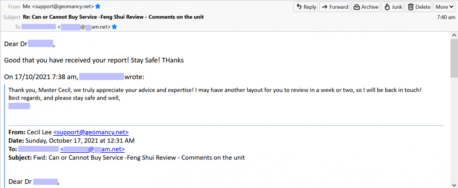This screenshot has width=458, height=188.
Task: Archive the open message
Action: (x=365, y=7)
